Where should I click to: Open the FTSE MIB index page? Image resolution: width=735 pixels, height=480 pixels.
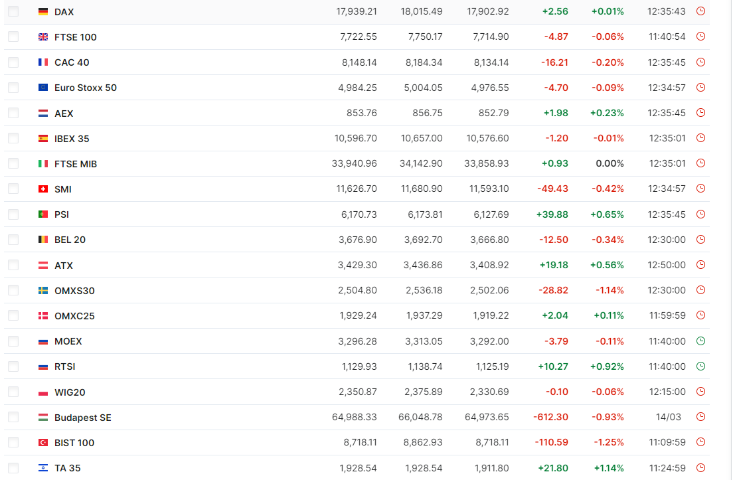pyautogui.click(x=76, y=164)
